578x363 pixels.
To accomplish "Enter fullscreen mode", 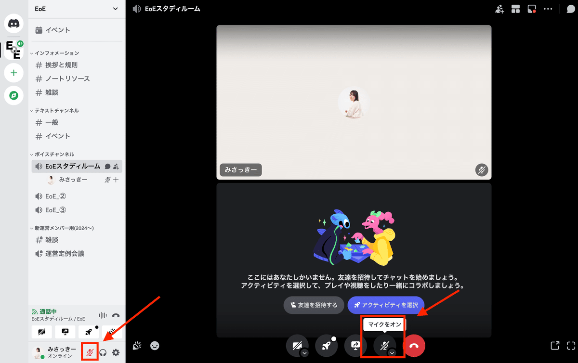I will pyautogui.click(x=571, y=345).
